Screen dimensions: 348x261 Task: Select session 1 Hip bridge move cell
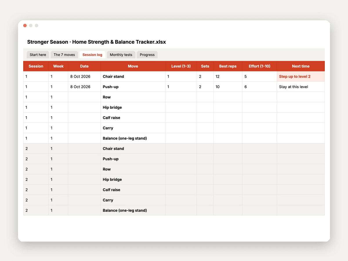(133, 107)
